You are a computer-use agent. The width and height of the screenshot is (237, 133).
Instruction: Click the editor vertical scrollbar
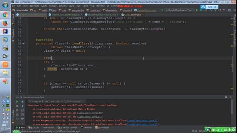point(232,64)
